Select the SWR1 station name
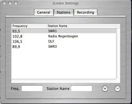Screen dimensions: 132x104 tap(52, 31)
